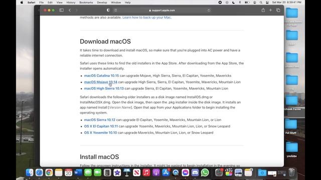Open Podcasts from the Dock
This screenshot has height=180, width=321.
click(156, 172)
